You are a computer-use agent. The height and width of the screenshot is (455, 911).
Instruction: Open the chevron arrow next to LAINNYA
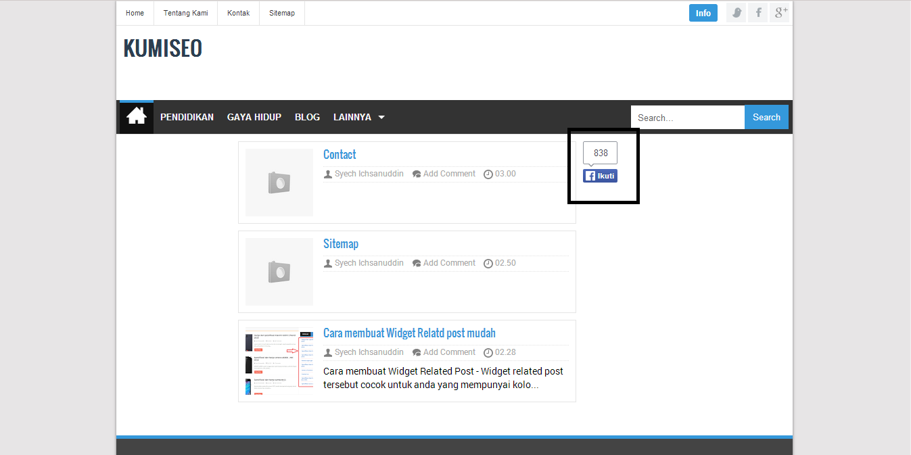[x=381, y=117]
